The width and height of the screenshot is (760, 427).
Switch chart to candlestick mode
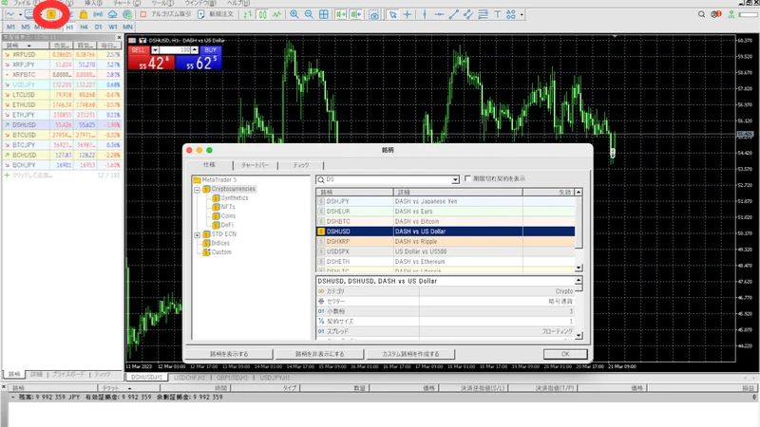coord(262,14)
